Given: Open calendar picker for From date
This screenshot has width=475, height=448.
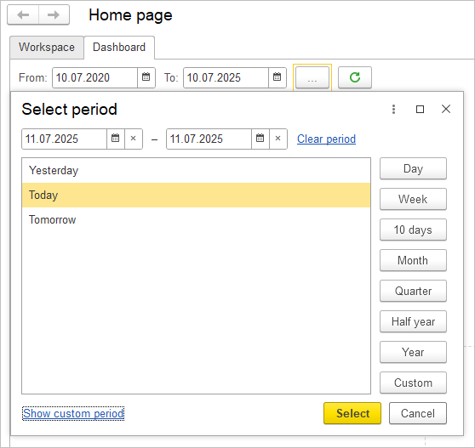Looking at the screenshot, I should pyautogui.click(x=146, y=77).
